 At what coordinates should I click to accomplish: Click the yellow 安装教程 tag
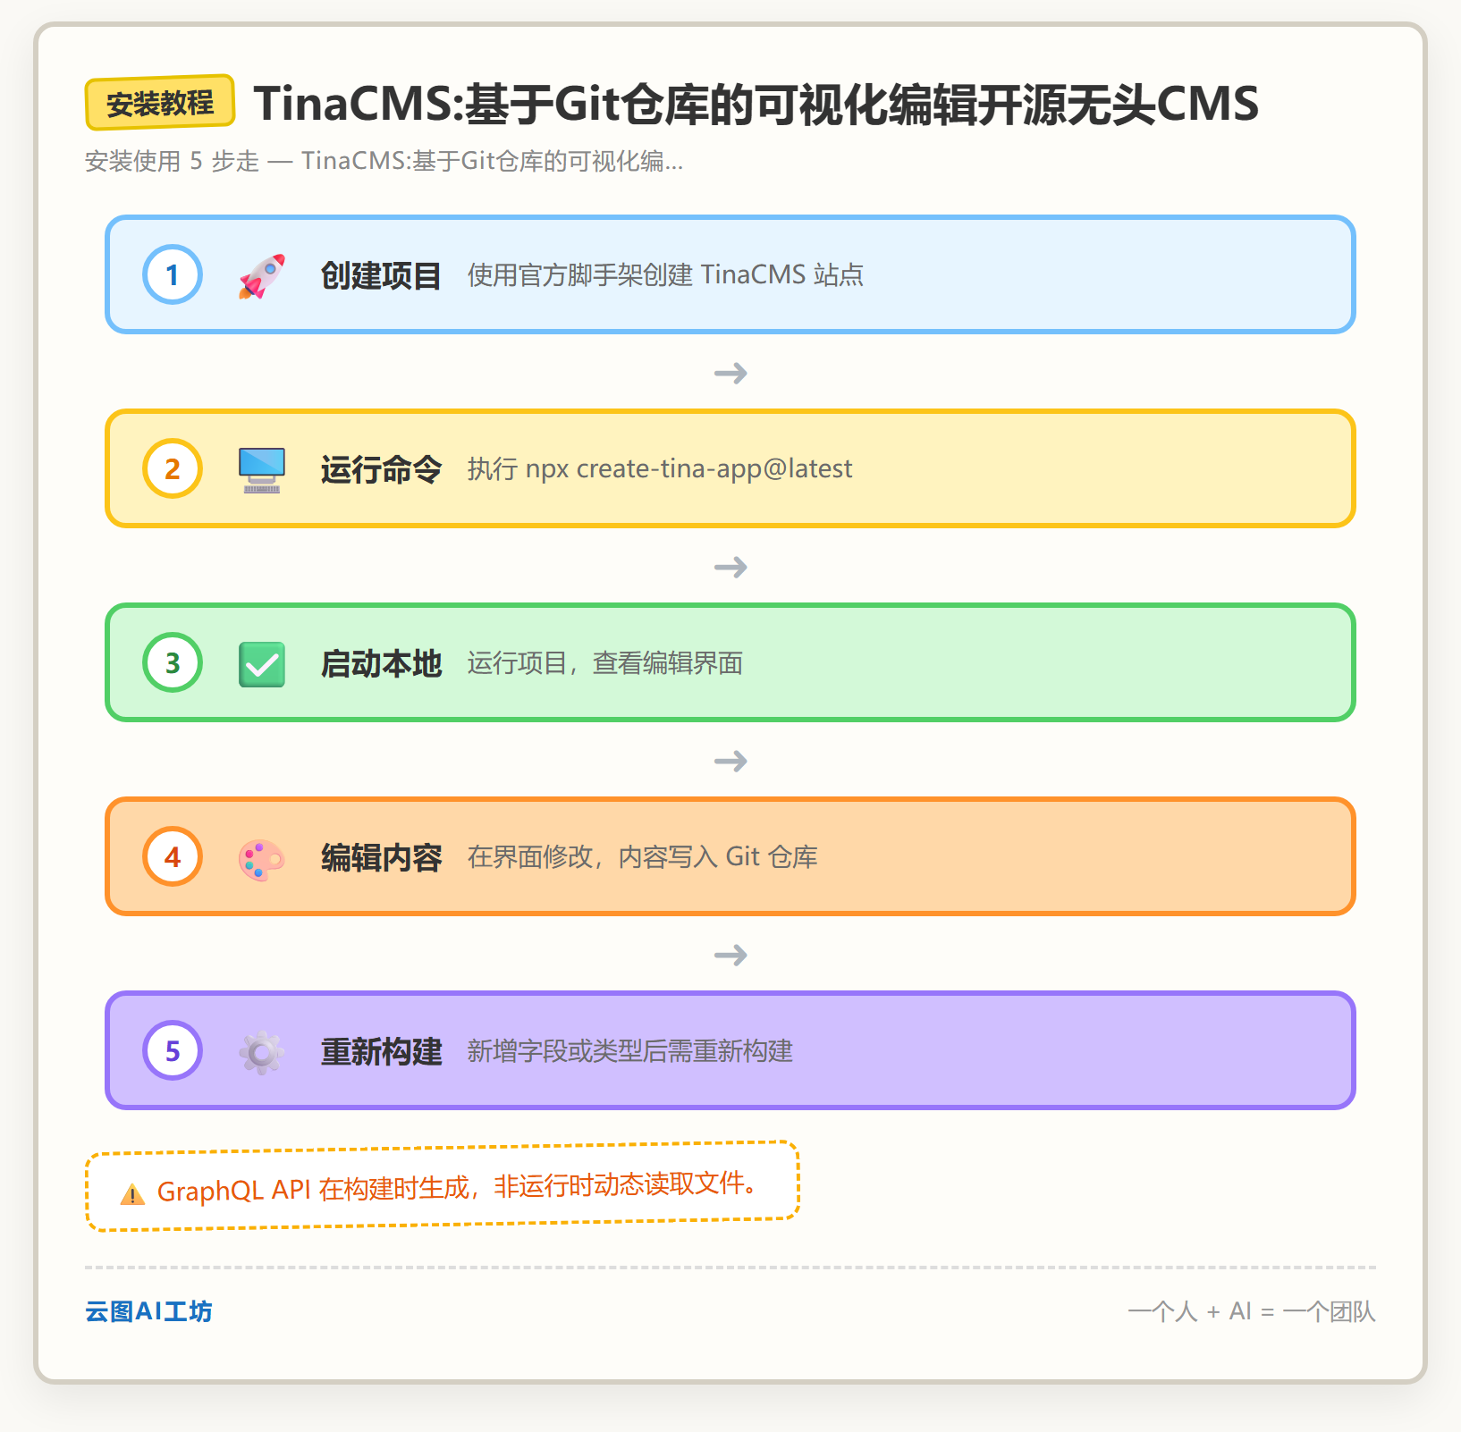coord(160,103)
